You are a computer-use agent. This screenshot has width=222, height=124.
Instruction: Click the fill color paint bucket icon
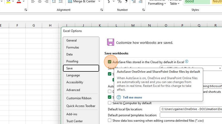click(x=8, y=2)
